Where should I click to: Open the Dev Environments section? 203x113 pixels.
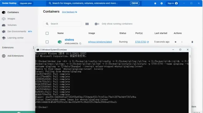coord(17,31)
